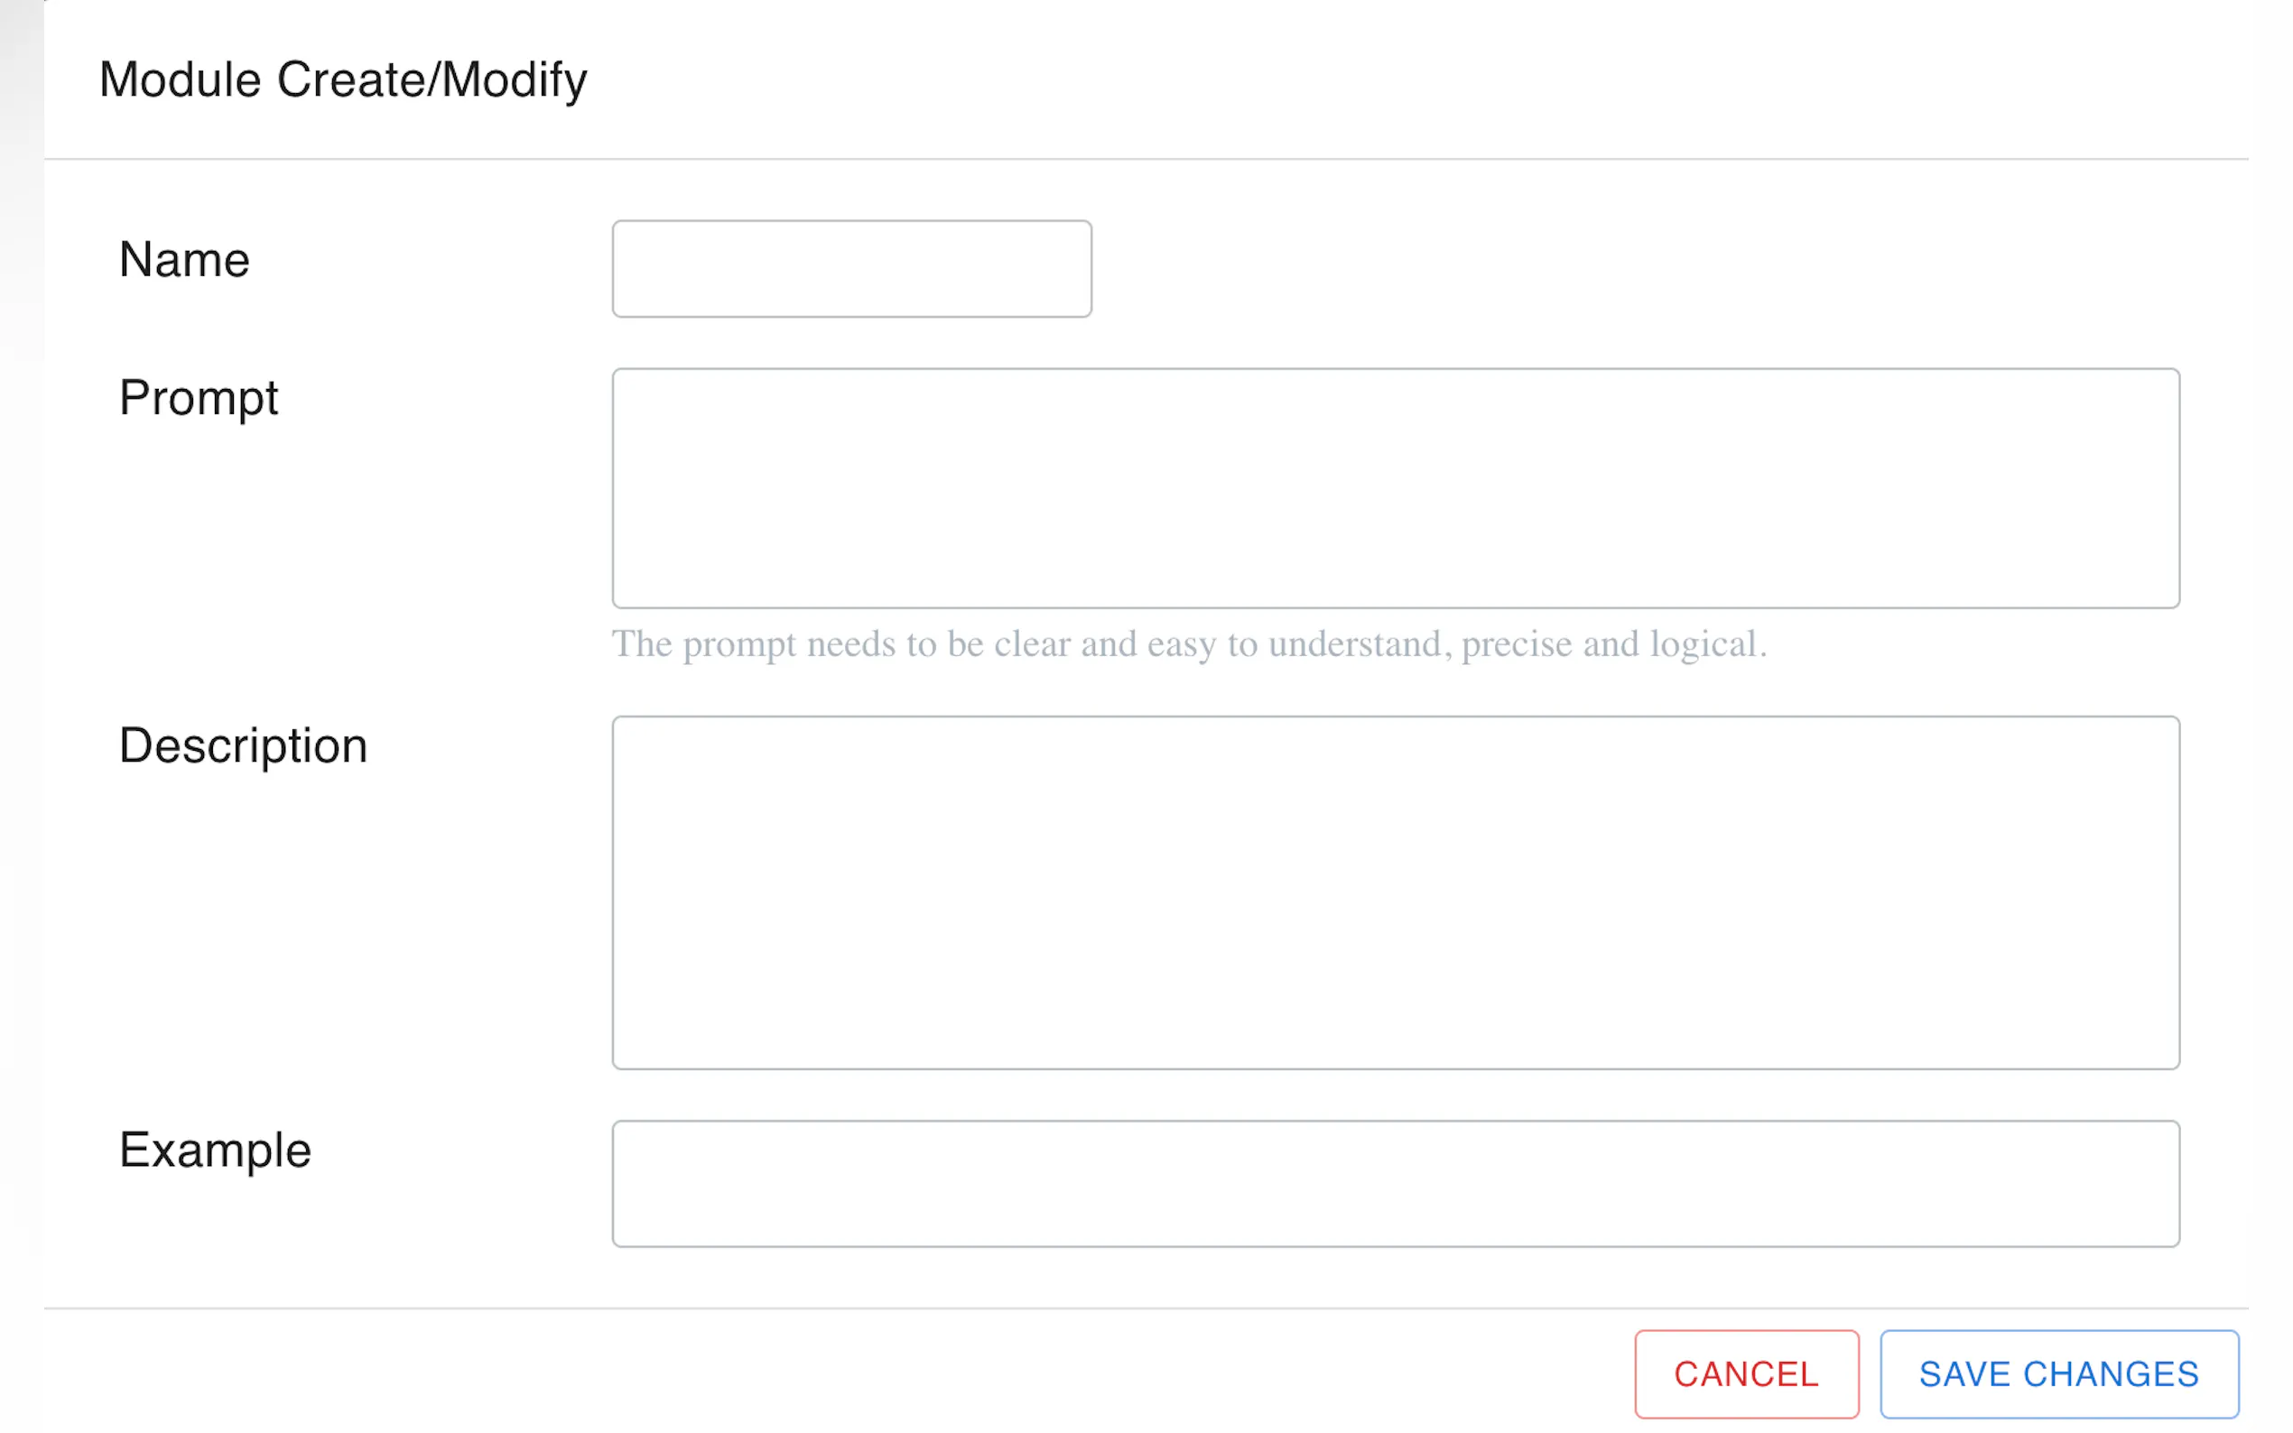Focus the Prompt text area
Screen dimensions: 2293x1433
click(1396, 487)
